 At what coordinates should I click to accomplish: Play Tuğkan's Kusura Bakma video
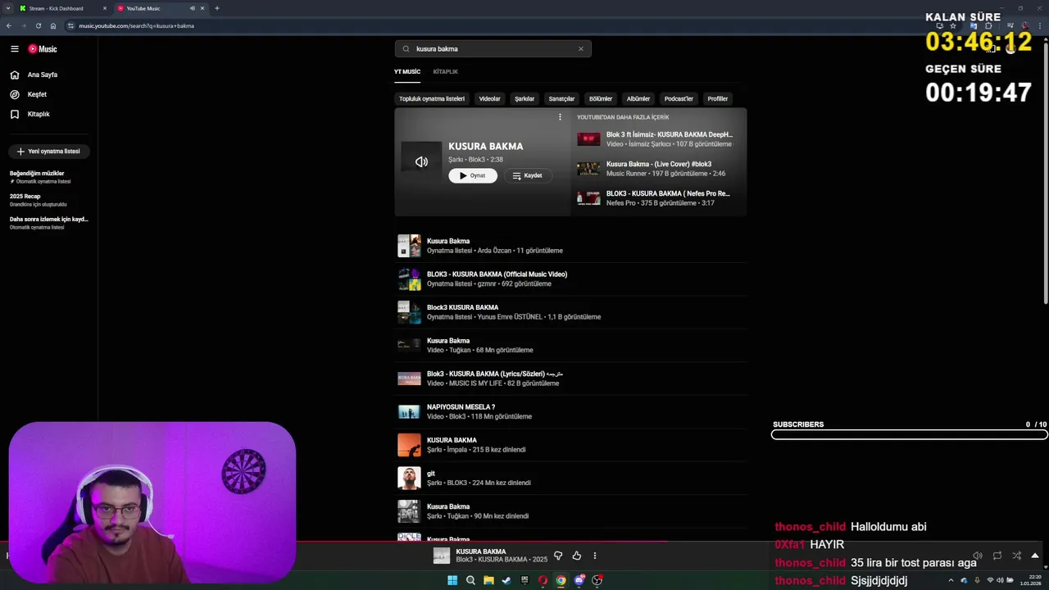[570, 346]
